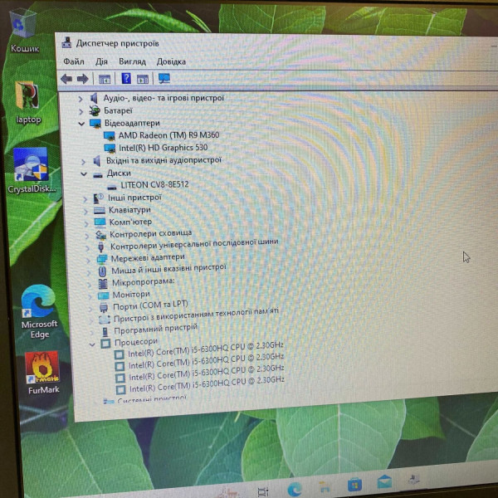
Task: Click the Properties toolbar icon after the arrows
Action: (x=105, y=79)
